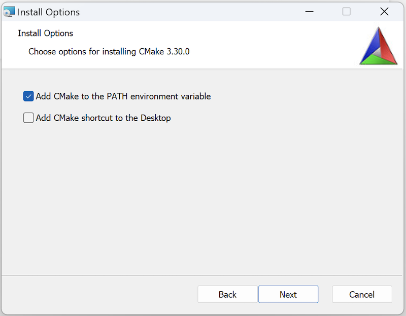The height and width of the screenshot is (316, 406).
Task: Minimize the Install Options window
Action: tap(309, 12)
